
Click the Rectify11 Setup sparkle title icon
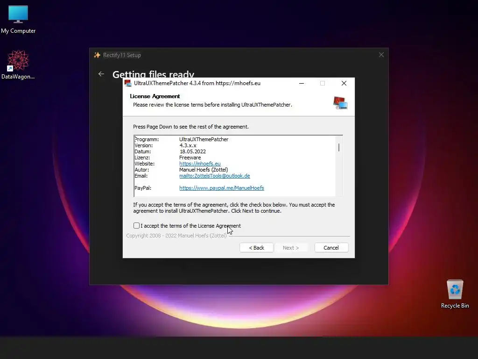click(x=97, y=55)
